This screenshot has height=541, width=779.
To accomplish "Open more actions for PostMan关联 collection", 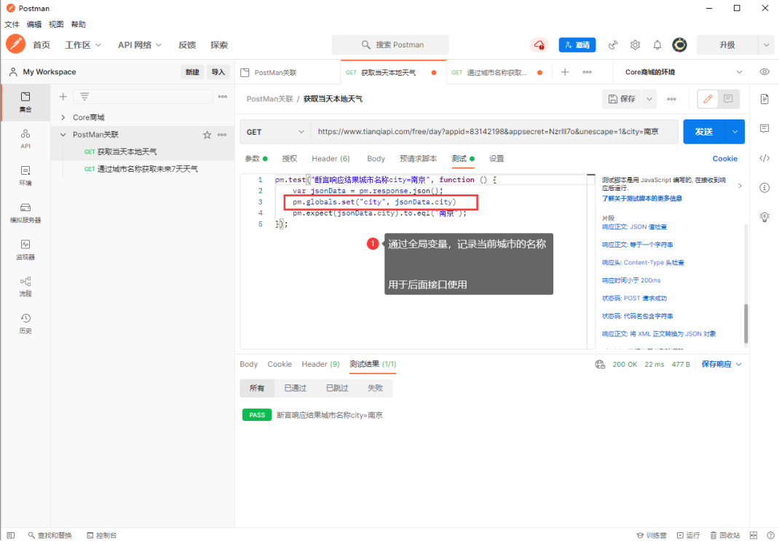I will pyautogui.click(x=222, y=135).
